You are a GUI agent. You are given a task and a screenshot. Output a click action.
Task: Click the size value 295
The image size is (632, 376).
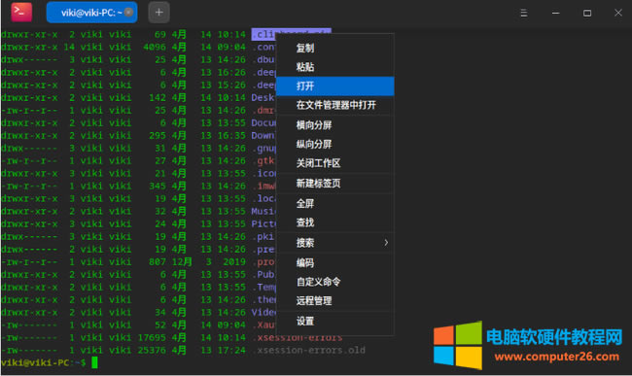point(158,136)
